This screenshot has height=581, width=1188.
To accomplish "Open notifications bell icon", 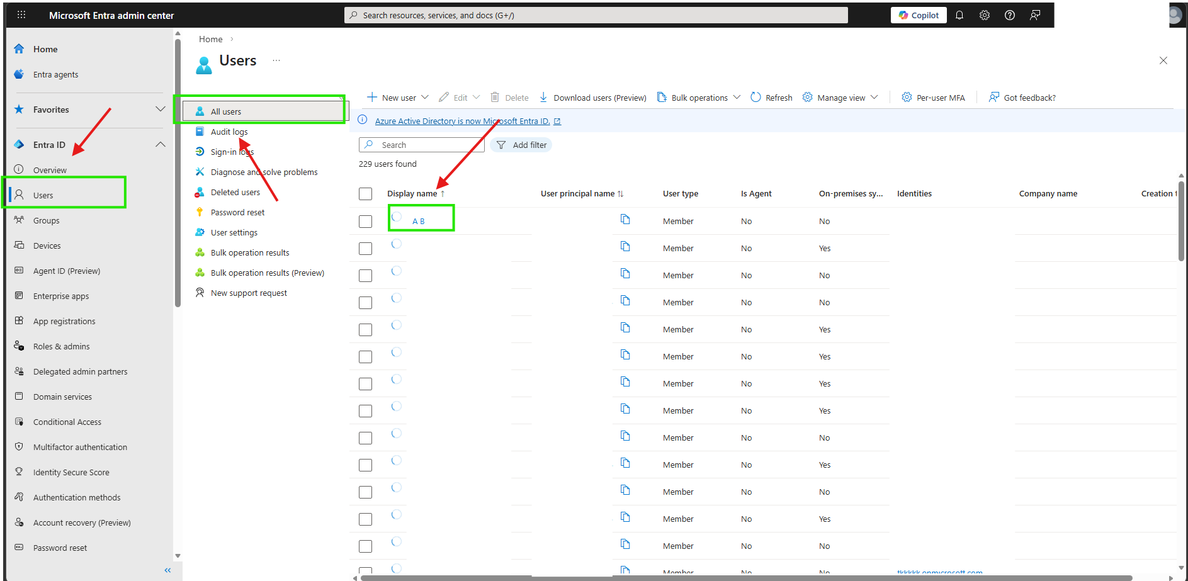I will point(959,15).
